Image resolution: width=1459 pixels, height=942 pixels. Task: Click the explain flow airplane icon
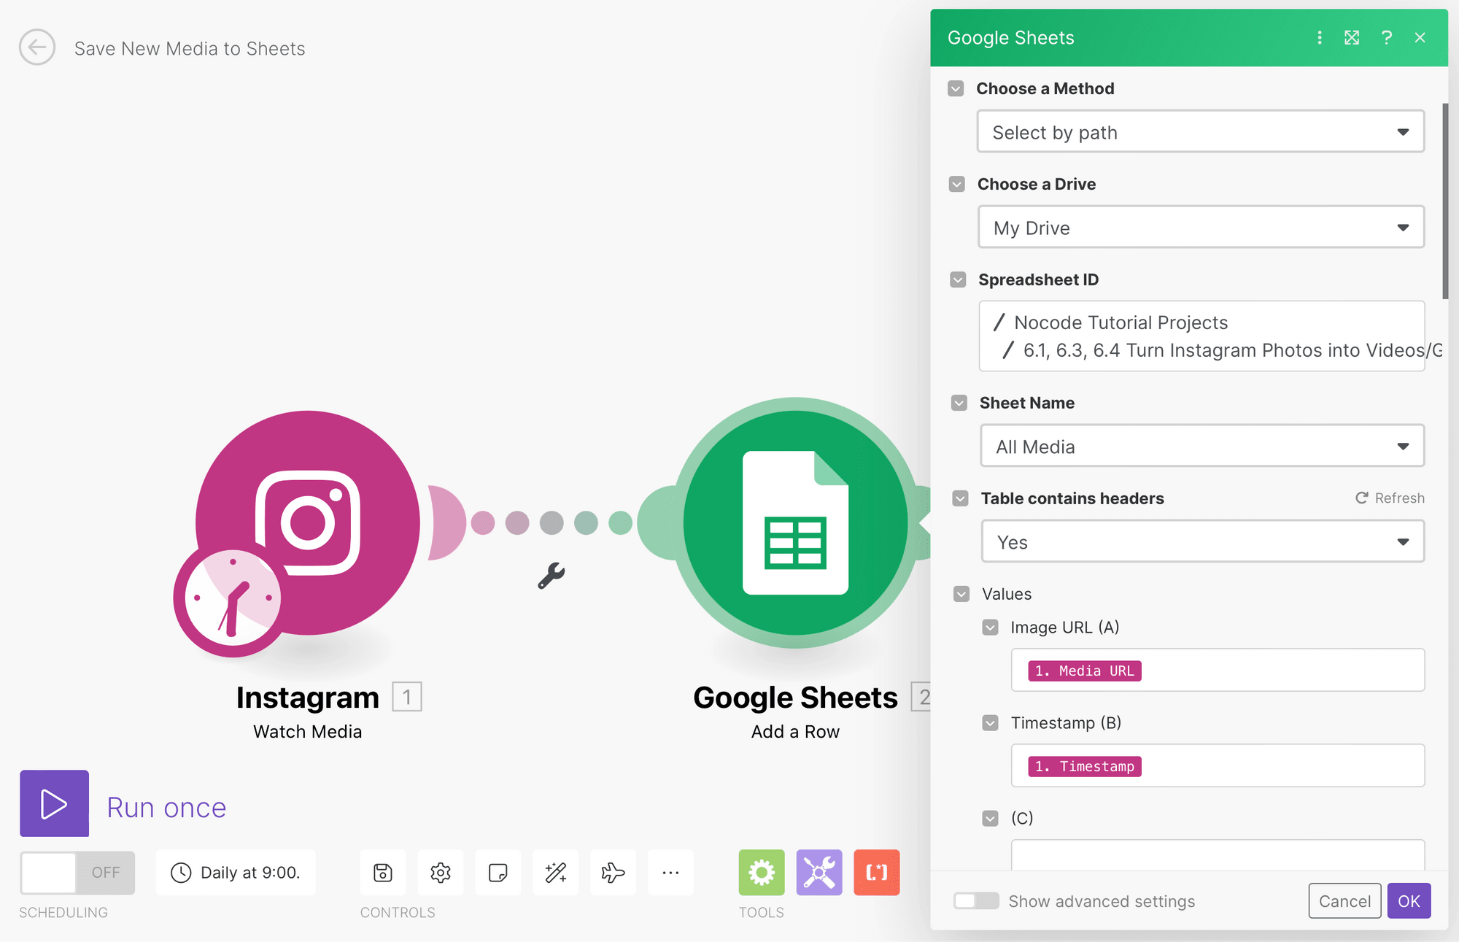click(x=614, y=873)
